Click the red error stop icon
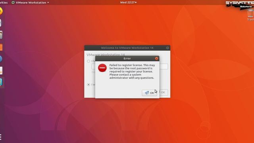The width and height of the screenshot is (254, 143). (x=102, y=68)
